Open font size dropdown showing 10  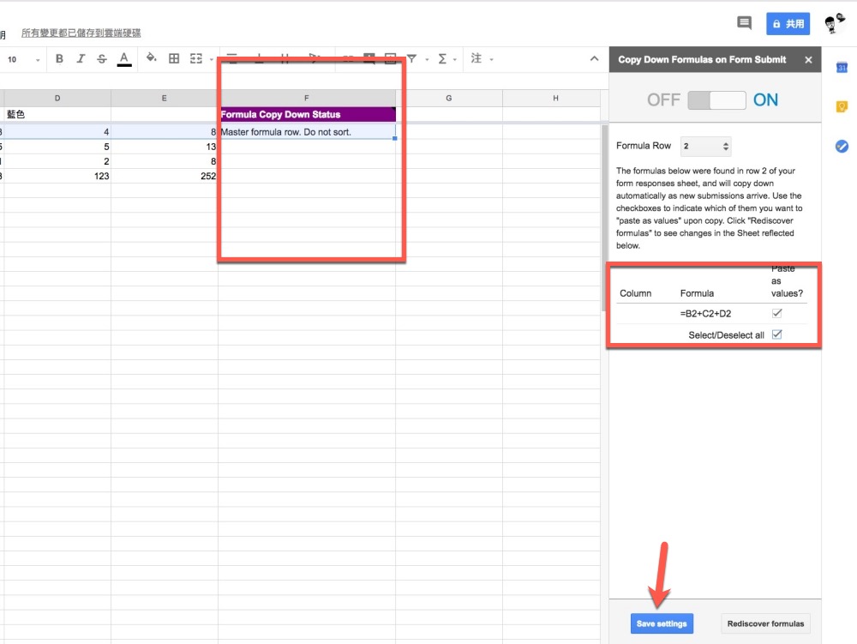(x=23, y=59)
